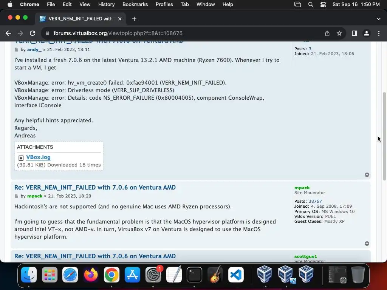Viewport: 387px width, 290px height.
Task: Open the Trash in the Dock
Action: click(358, 275)
